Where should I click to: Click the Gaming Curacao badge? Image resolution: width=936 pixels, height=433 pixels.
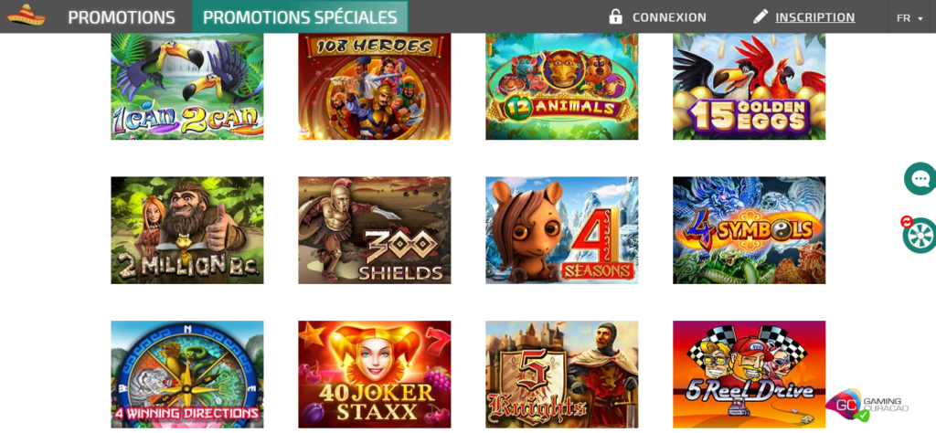(867, 405)
